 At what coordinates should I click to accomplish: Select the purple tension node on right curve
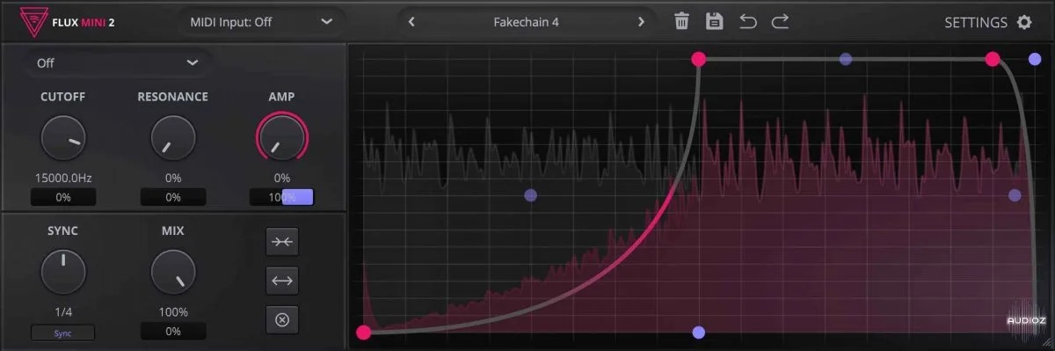pyautogui.click(x=1015, y=195)
